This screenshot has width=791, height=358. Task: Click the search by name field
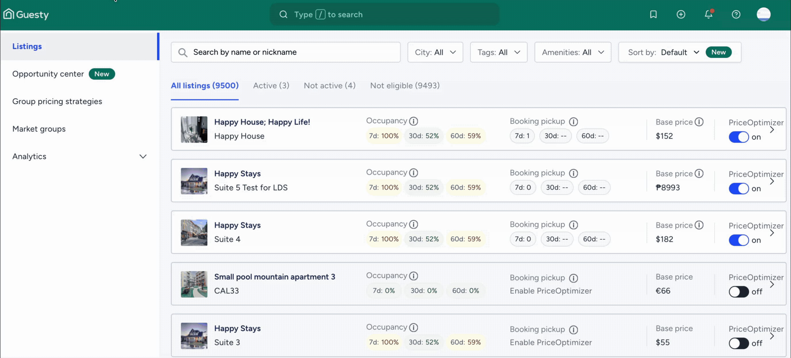coord(286,52)
